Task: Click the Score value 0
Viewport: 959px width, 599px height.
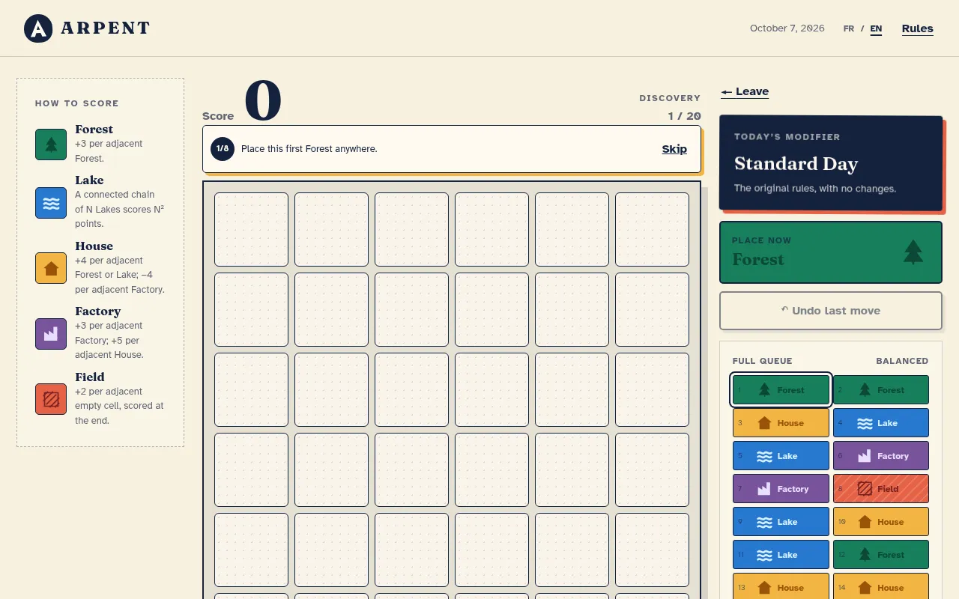Action: click(x=263, y=101)
